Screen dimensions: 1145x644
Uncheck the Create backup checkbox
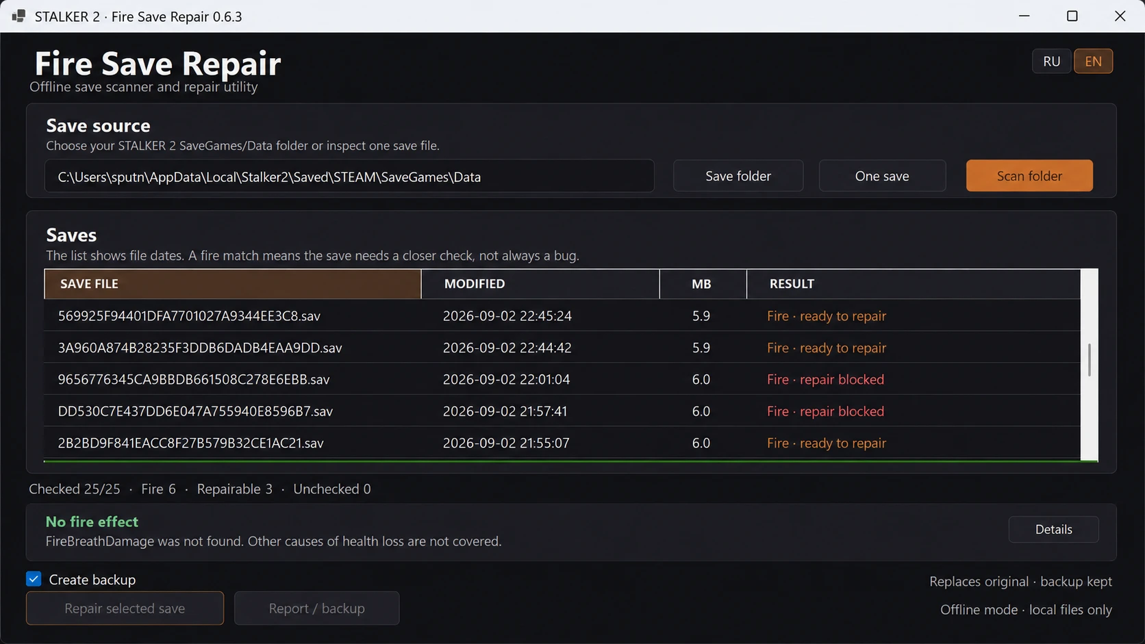tap(34, 579)
